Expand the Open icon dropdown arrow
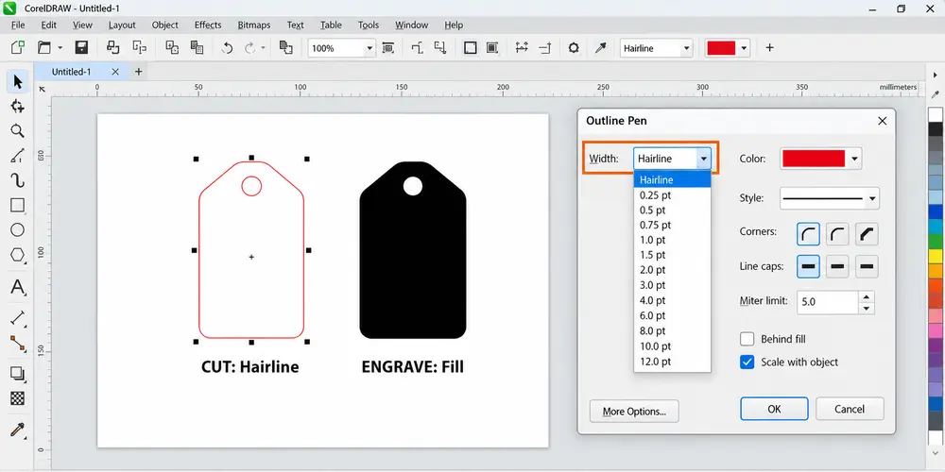 click(x=60, y=47)
